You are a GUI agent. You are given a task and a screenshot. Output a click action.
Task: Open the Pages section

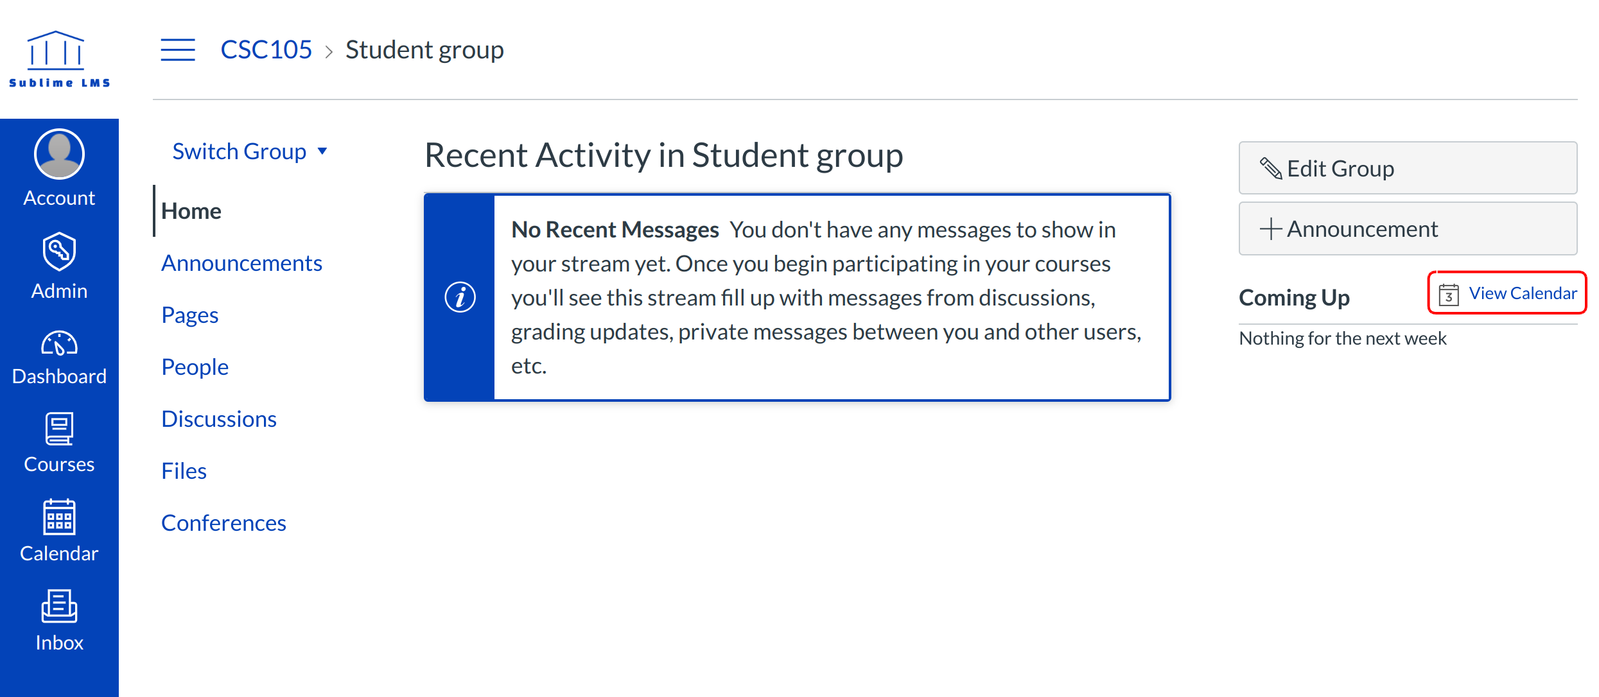(x=189, y=315)
